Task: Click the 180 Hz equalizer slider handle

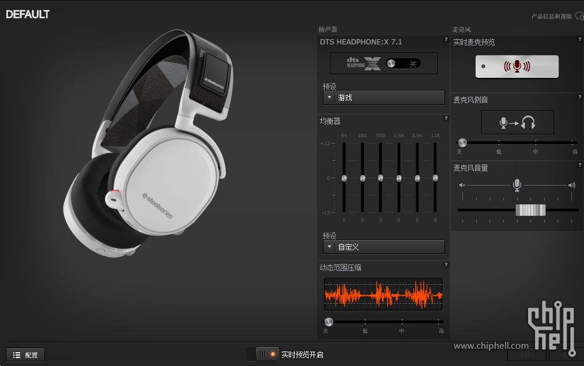Action: 363,178
